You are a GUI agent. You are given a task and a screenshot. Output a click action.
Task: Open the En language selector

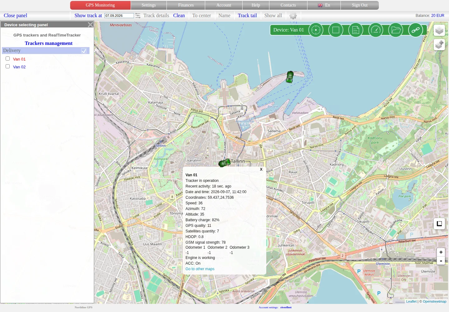pyautogui.click(x=324, y=5)
